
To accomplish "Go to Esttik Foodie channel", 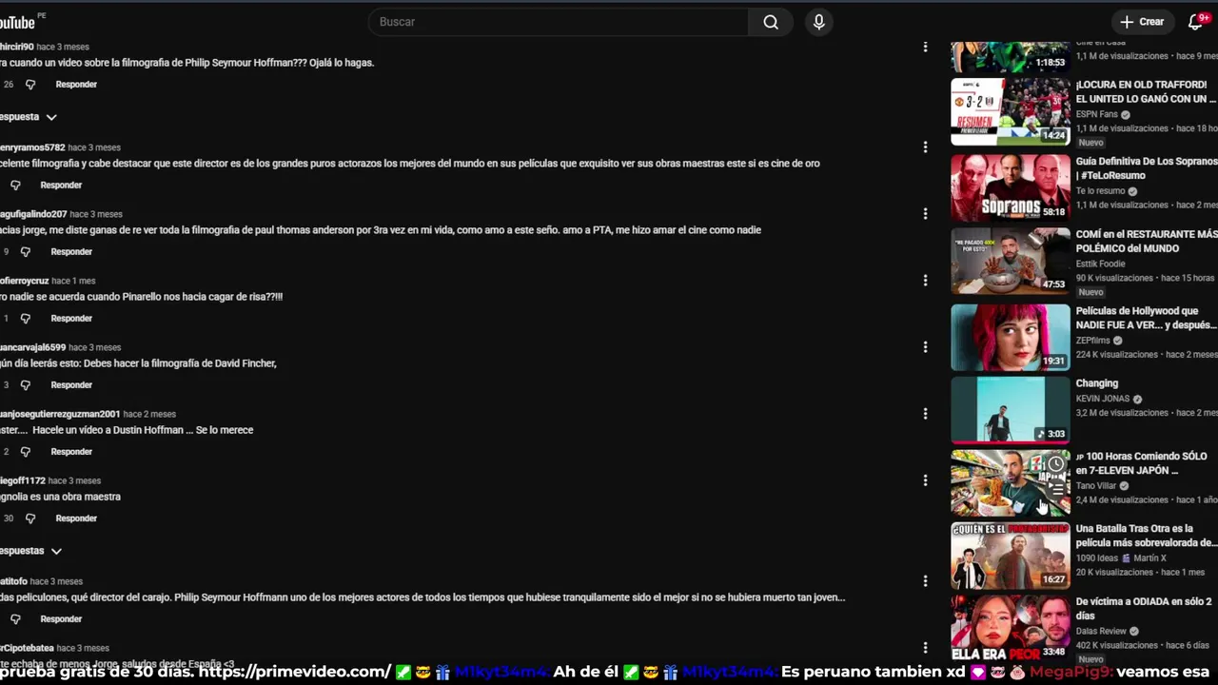I will pos(1101,264).
